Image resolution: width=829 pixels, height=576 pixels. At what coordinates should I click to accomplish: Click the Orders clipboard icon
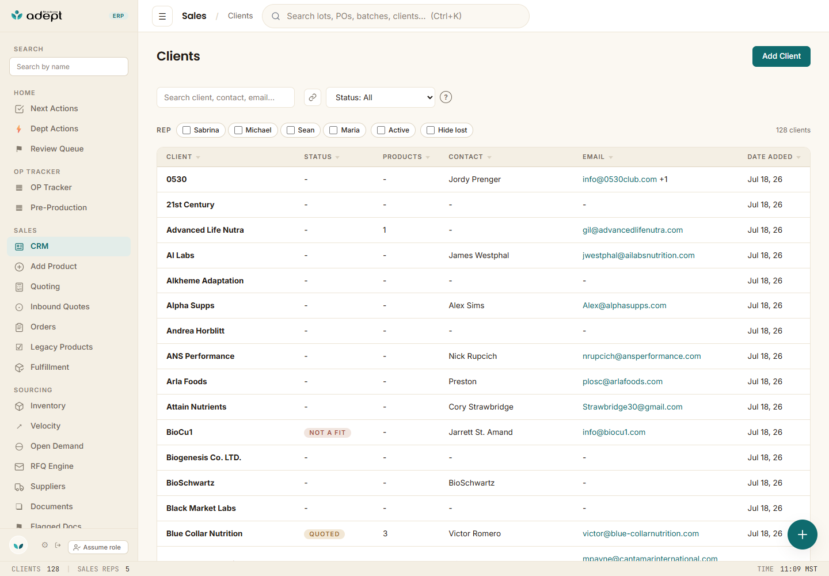(x=20, y=327)
